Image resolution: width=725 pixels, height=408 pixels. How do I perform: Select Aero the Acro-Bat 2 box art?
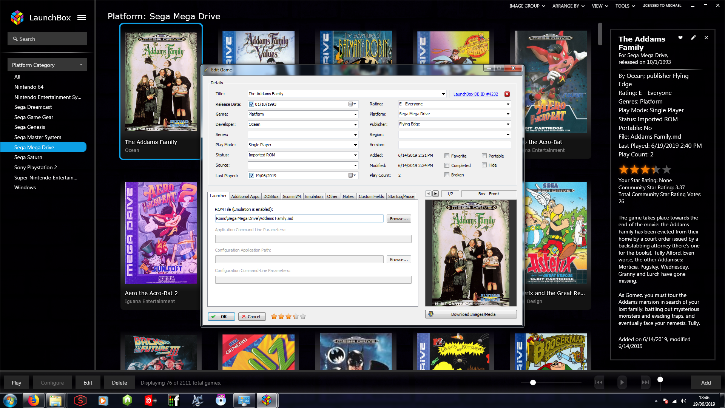(161, 233)
